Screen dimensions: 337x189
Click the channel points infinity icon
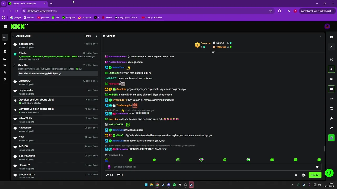coord(110,175)
